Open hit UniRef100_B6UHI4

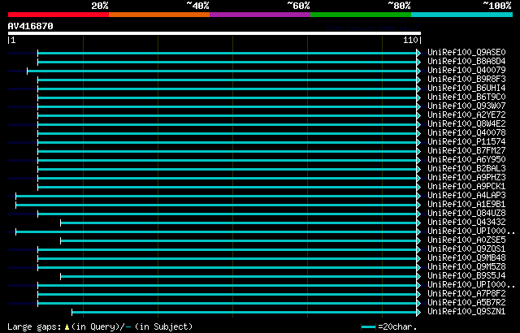466,89
